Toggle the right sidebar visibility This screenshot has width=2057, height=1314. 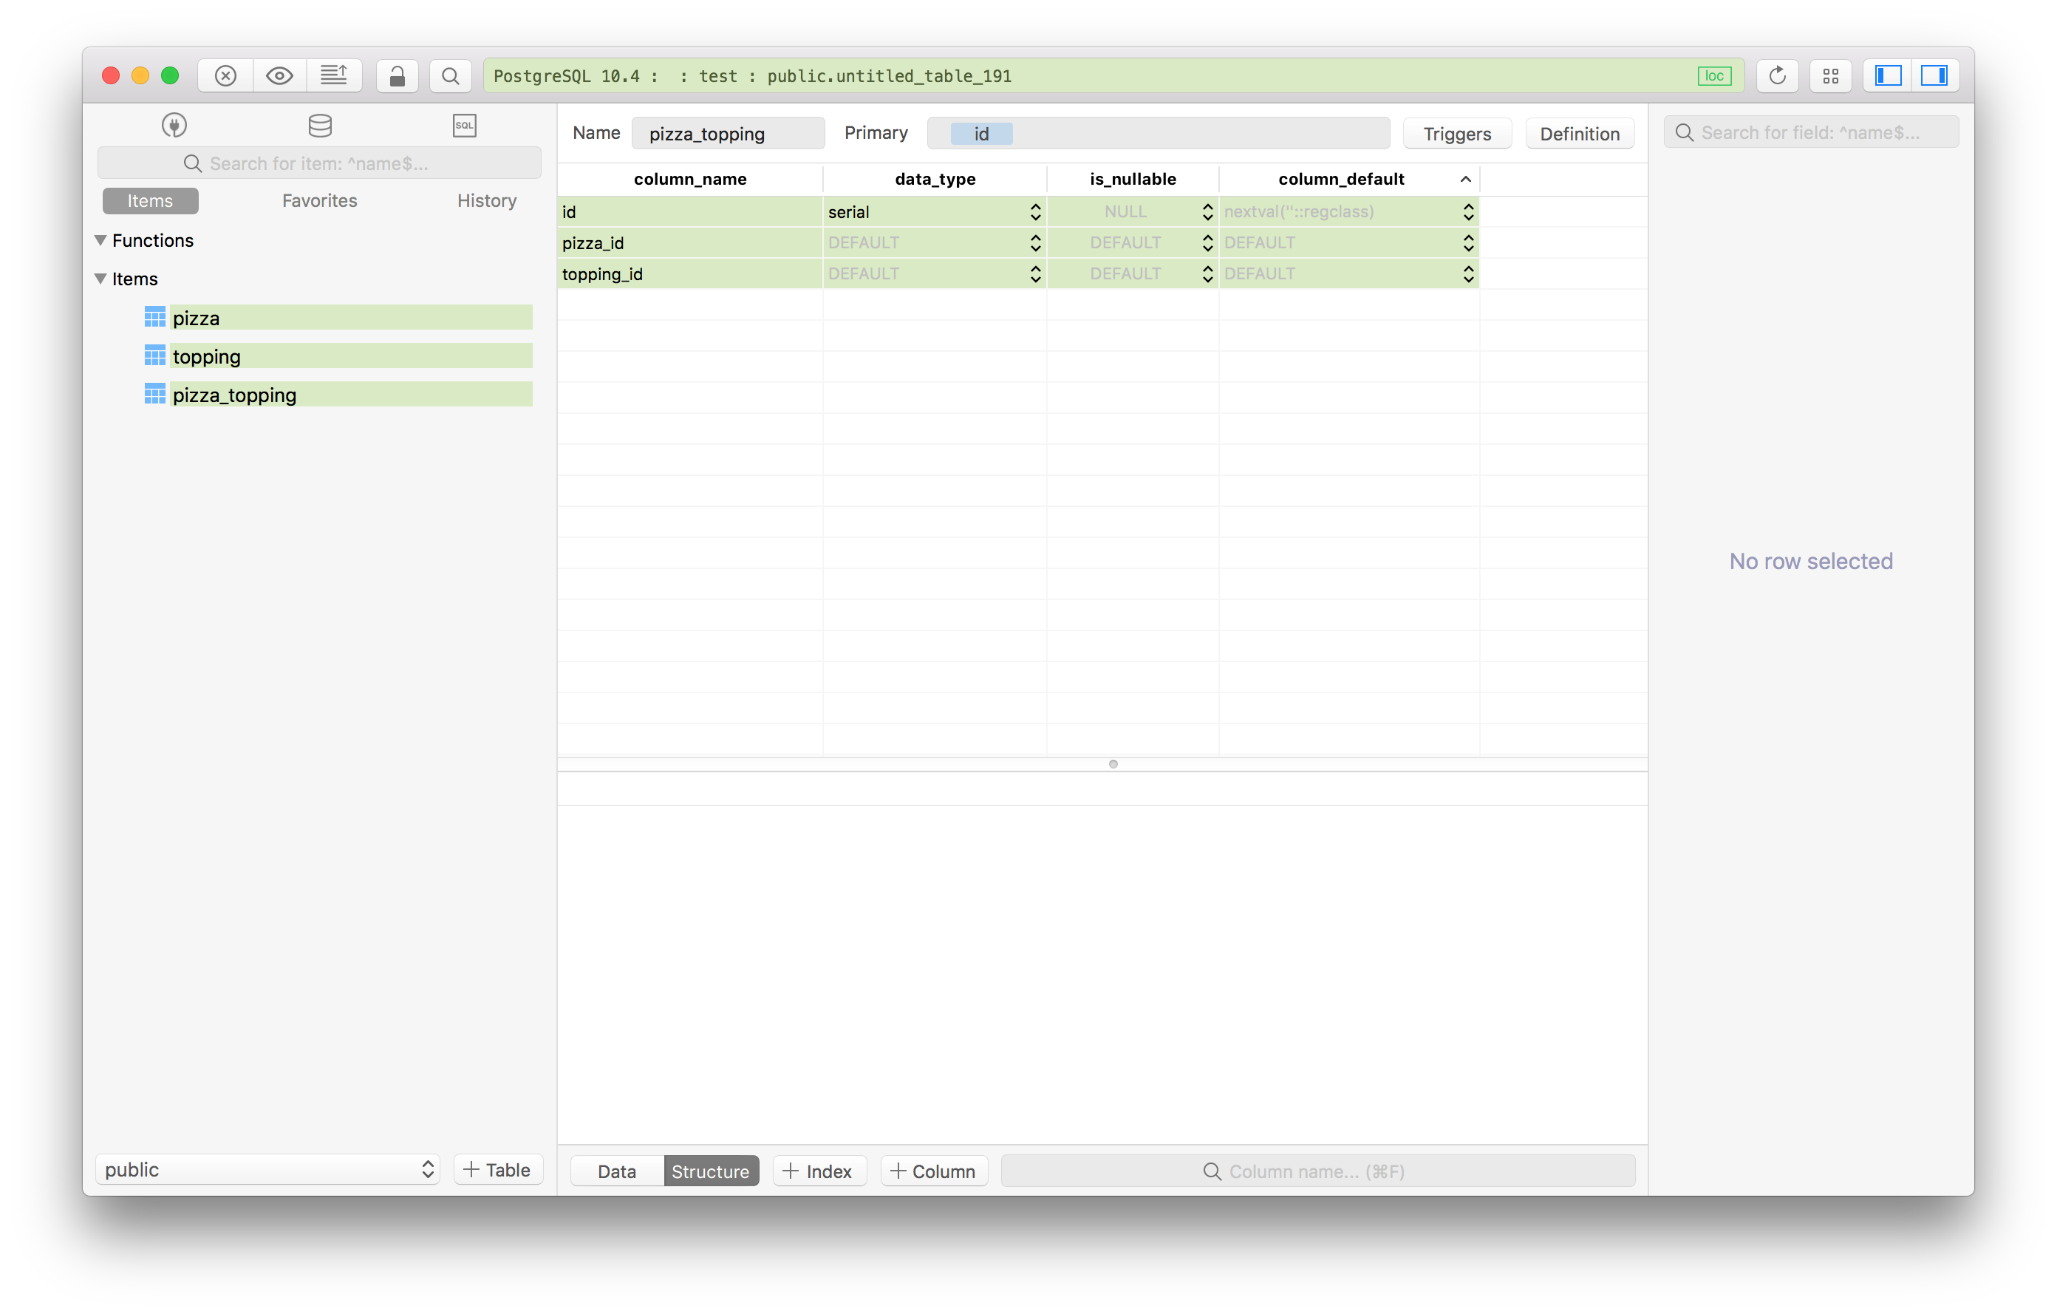point(1934,75)
